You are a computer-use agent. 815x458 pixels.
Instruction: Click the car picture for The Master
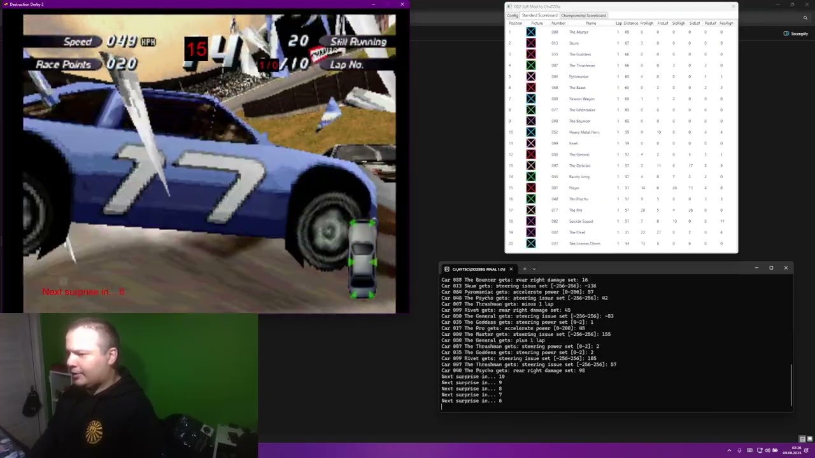[x=531, y=32]
